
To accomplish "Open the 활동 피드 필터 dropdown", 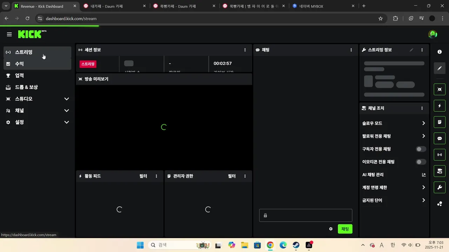I will click(143, 176).
